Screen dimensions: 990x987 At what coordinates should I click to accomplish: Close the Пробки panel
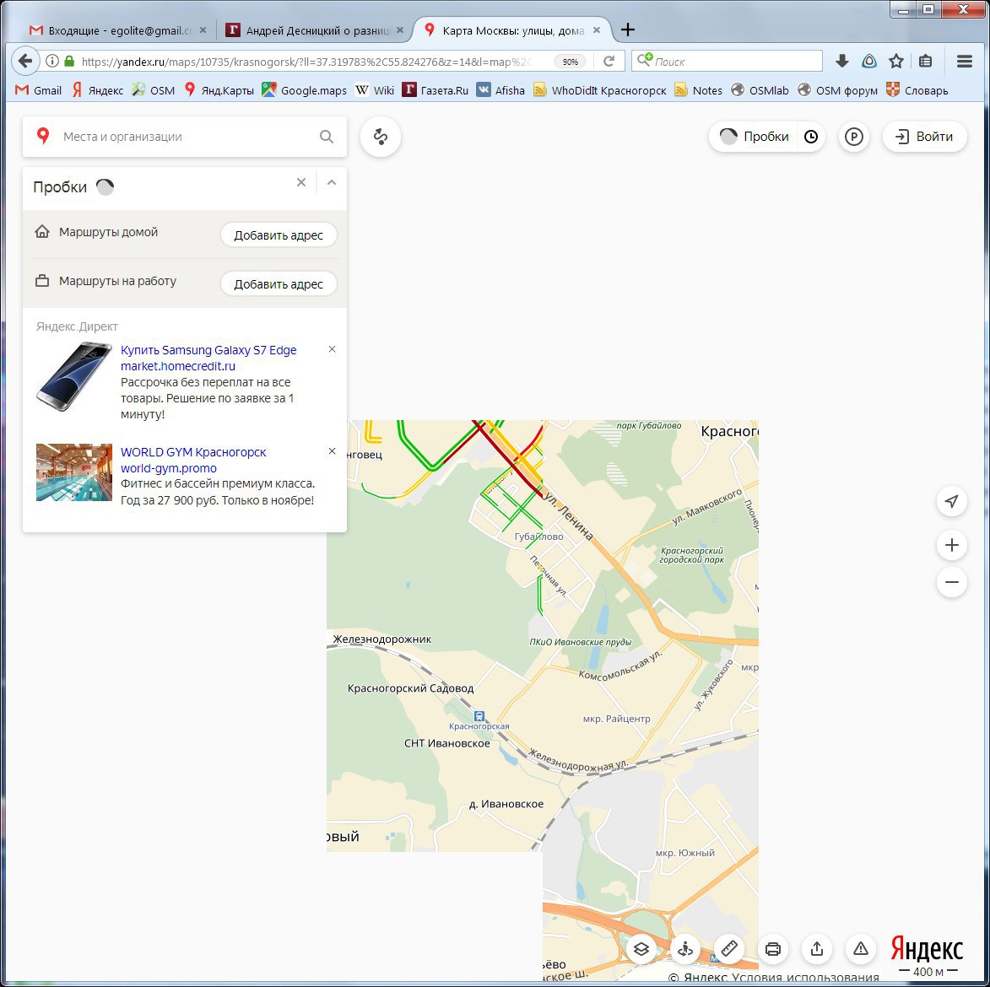point(301,182)
